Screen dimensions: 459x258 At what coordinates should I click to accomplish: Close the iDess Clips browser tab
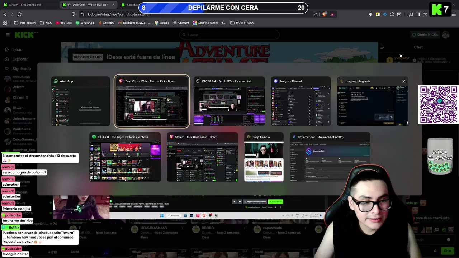(x=114, y=5)
